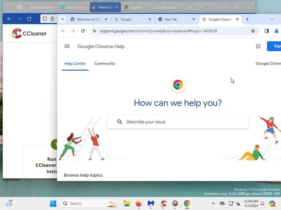
Task: Open Chrome profile avatar icon
Action: [276, 31]
